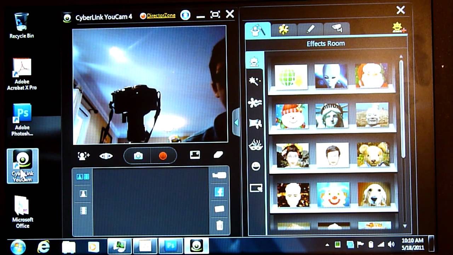Clear effects with the eraser icon
Image resolution: width=453 pixels, height=255 pixels.
point(218,155)
